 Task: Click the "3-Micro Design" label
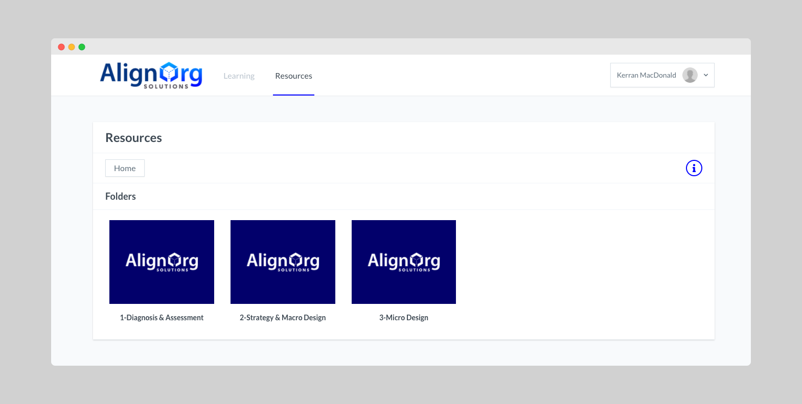pyautogui.click(x=404, y=318)
